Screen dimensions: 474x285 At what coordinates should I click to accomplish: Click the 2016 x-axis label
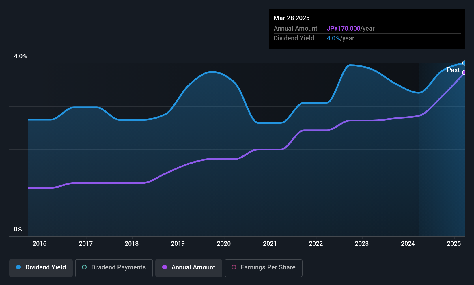click(40, 244)
